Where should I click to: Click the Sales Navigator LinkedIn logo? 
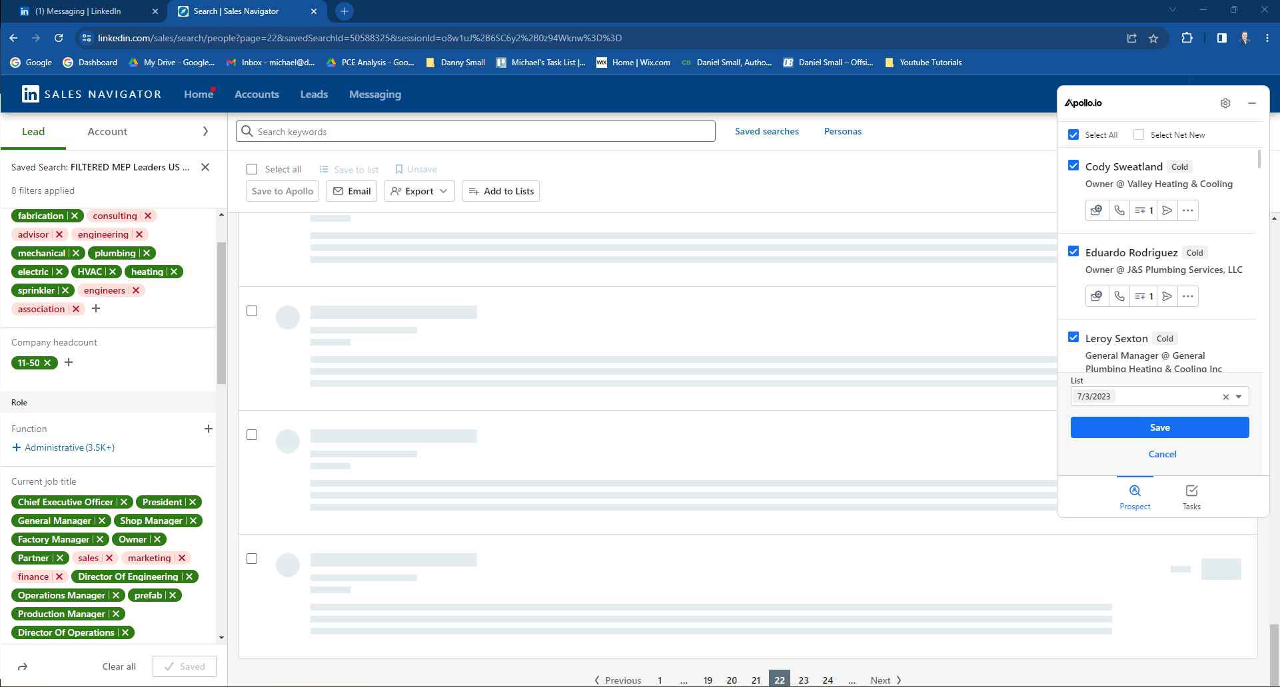click(30, 94)
